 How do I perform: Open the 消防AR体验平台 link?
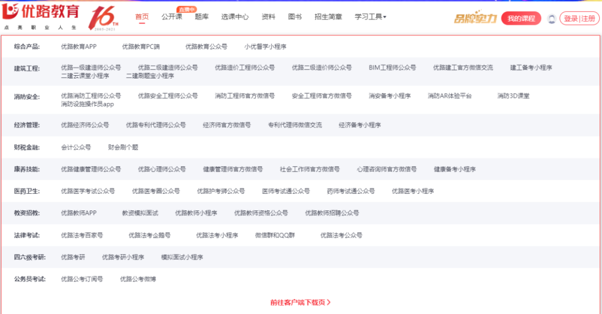click(x=450, y=96)
